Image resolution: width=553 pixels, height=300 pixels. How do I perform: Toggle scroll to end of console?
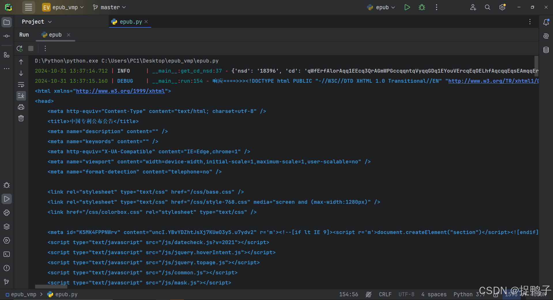pyautogui.click(x=21, y=96)
